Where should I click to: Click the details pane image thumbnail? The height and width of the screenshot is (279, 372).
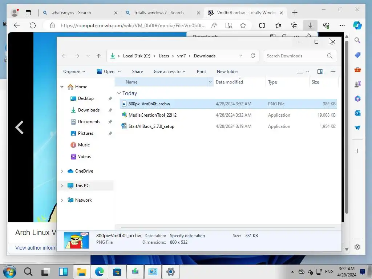coord(76,240)
